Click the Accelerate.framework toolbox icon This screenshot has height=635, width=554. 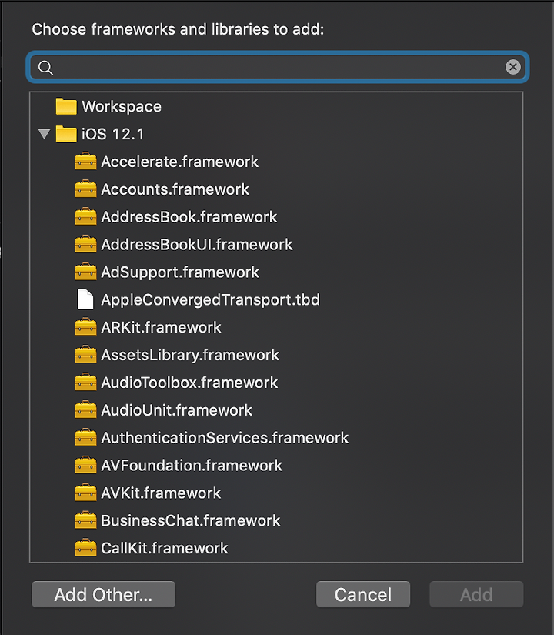[85, 162]
